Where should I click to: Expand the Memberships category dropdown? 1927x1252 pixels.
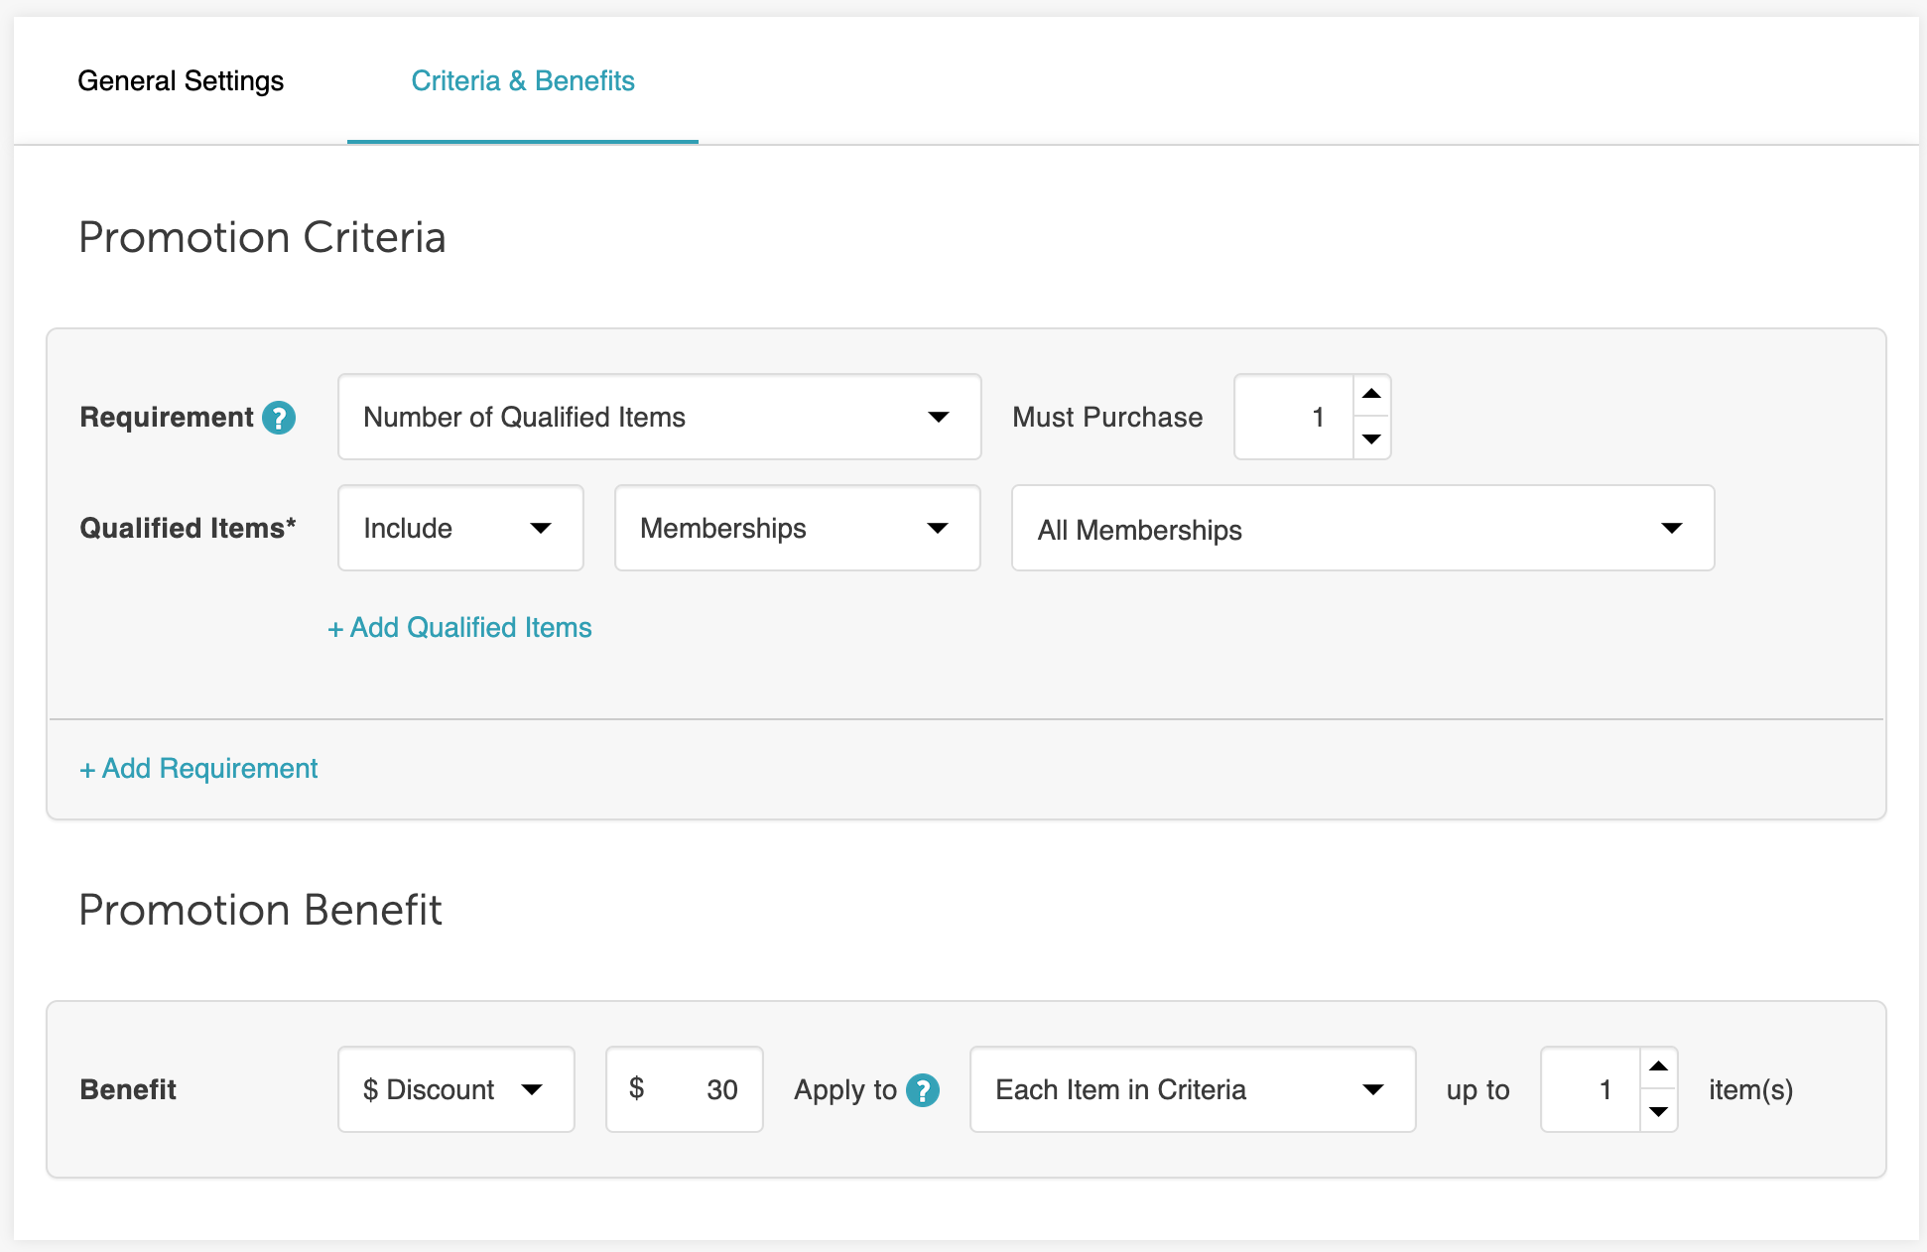tap(797, 528)
